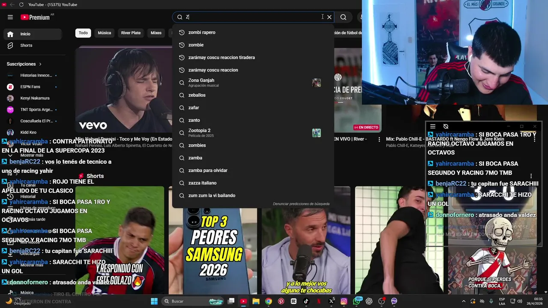Select the 'zombies' search suggestion

point(253,145)
